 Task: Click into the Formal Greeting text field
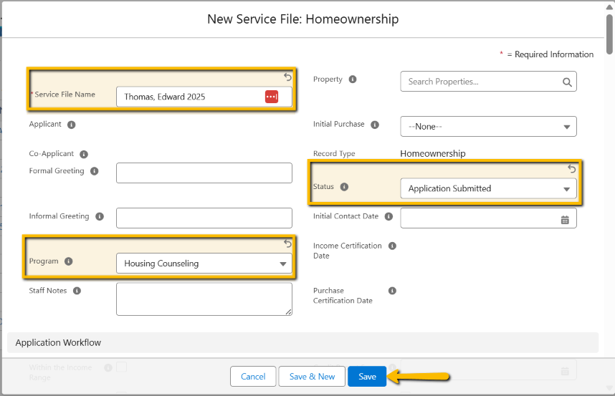tap(204, 173)
